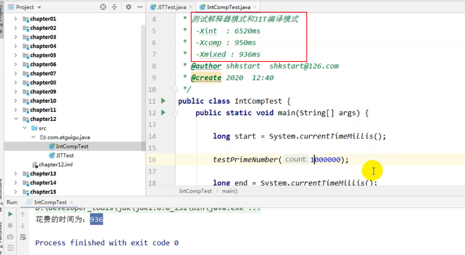The image size is (465, 255).
Task: Click the count value 1000000 on line 16
Action: tap(325, 160)
